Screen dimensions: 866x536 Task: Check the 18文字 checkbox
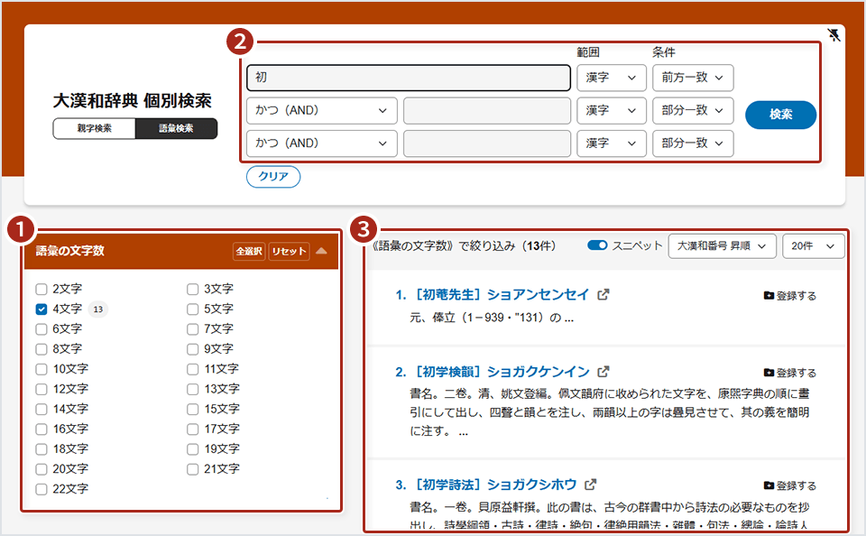click(x=41, y=449)
